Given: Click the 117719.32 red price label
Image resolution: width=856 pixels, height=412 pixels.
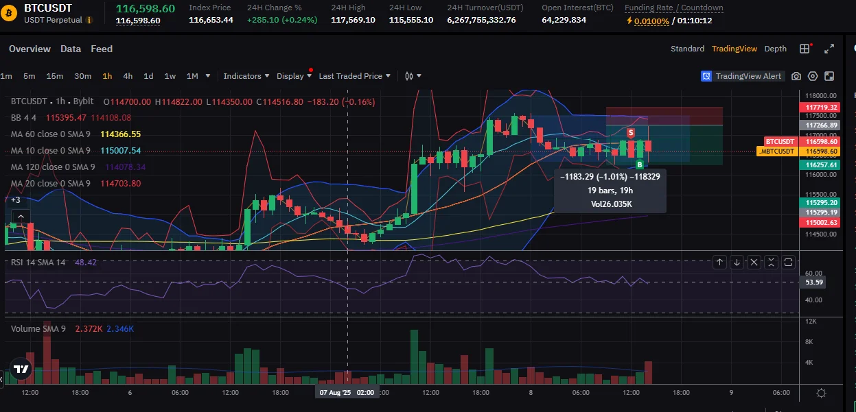Looking at the screenshot, I should coord(822,108).
